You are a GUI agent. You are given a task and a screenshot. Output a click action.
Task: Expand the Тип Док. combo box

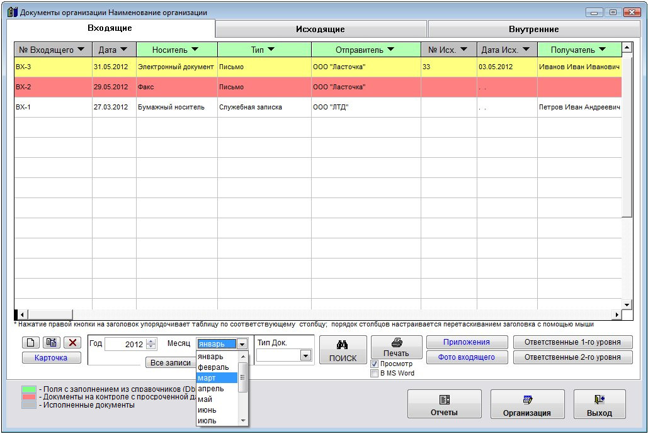pos(306,355)
